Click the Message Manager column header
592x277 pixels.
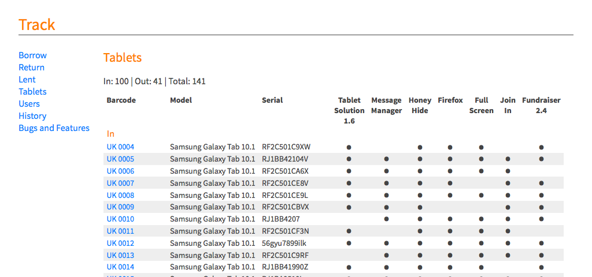click(386, 106)
